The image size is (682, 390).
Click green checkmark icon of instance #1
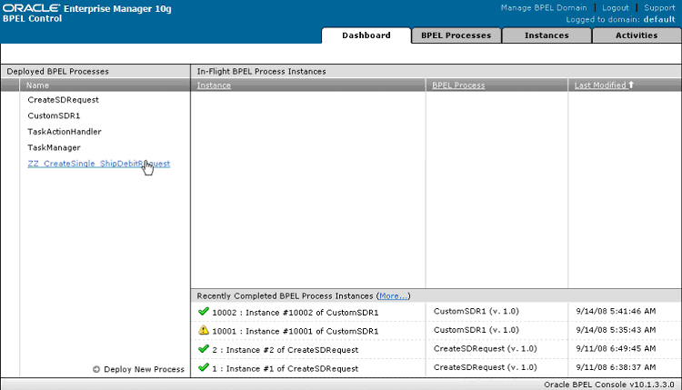[x=203, y=367]
